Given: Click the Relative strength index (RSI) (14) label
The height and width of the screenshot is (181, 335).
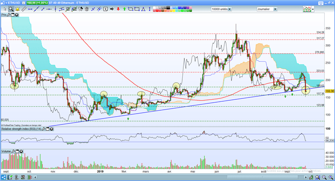Looking at the screenshot, I should pos(21,129).
